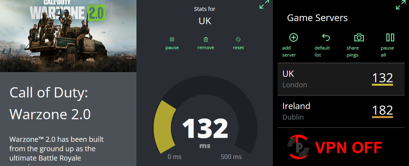Click the 182 ping value for Ireland
Viewport: 409px width, 166px height.
(382, 111)
